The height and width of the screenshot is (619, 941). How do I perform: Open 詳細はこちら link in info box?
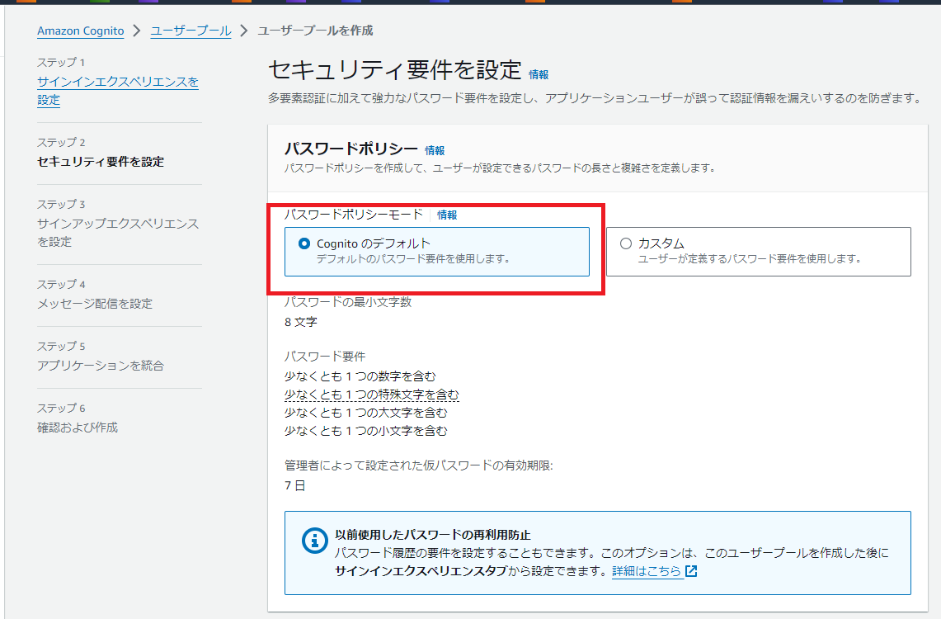(x=647, y=571)
